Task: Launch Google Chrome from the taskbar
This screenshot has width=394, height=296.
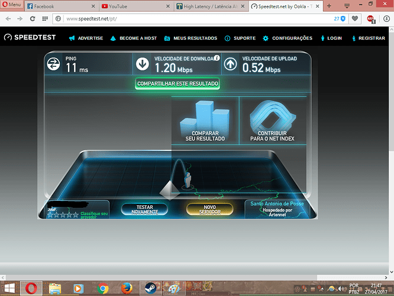Action: coord(104,288)
